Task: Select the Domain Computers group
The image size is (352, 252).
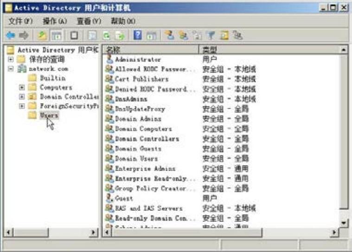Action: [143, 129]
